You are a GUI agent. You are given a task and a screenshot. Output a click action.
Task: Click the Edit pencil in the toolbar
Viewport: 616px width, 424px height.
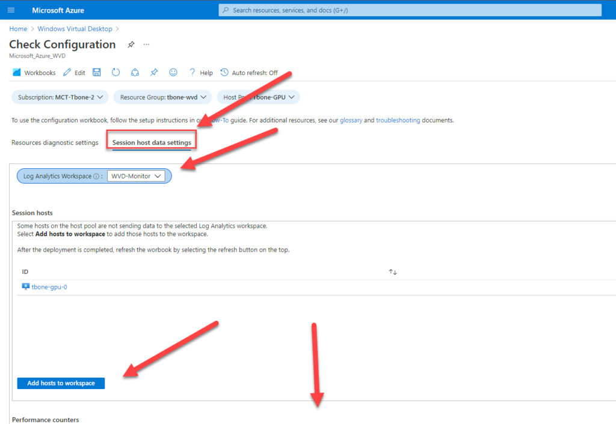[x=74, y=73]
